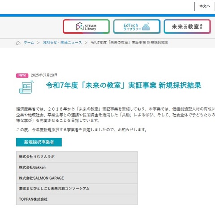
Task: Open the 未来の教室 通信 banner
Action: [x=187, y=26]
